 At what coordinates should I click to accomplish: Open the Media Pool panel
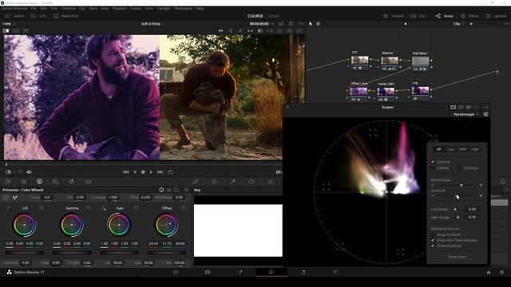point(65,16)
